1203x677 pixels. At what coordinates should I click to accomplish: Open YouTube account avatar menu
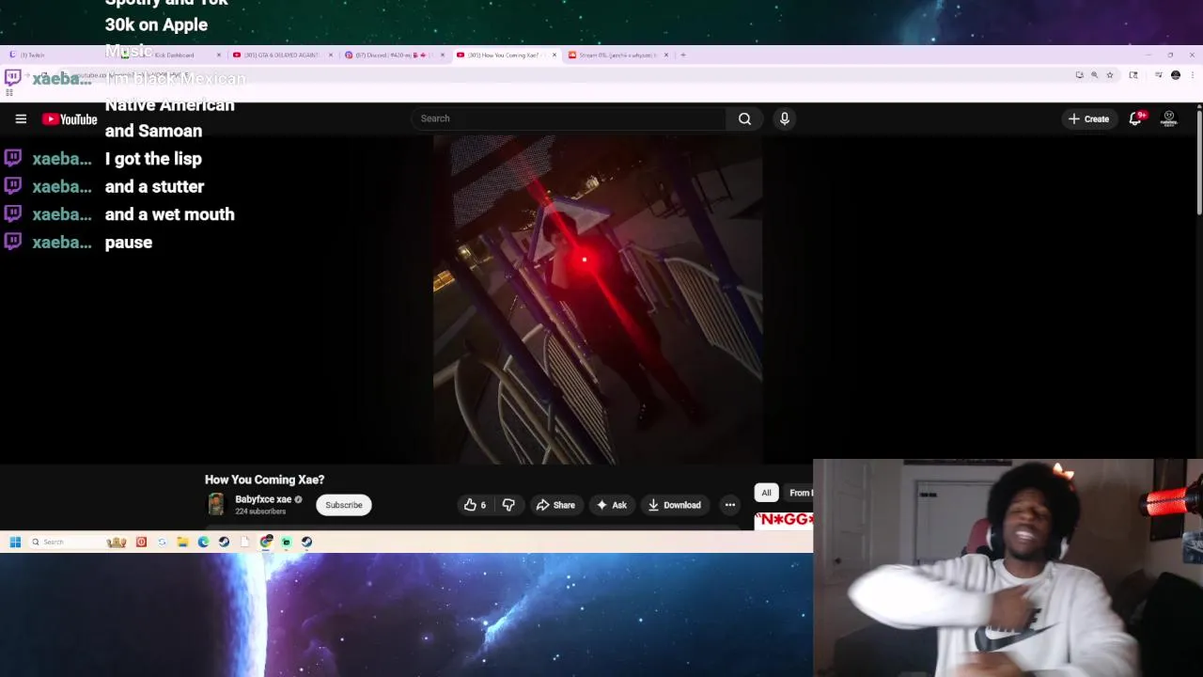coord(1169,118)
